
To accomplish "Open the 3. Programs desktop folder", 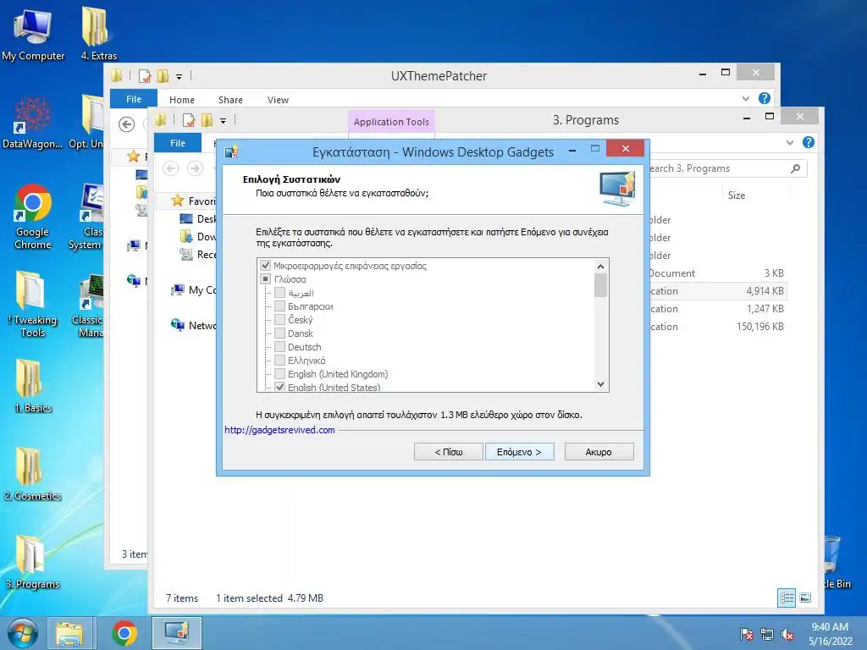I will click(x=32, y=562).
